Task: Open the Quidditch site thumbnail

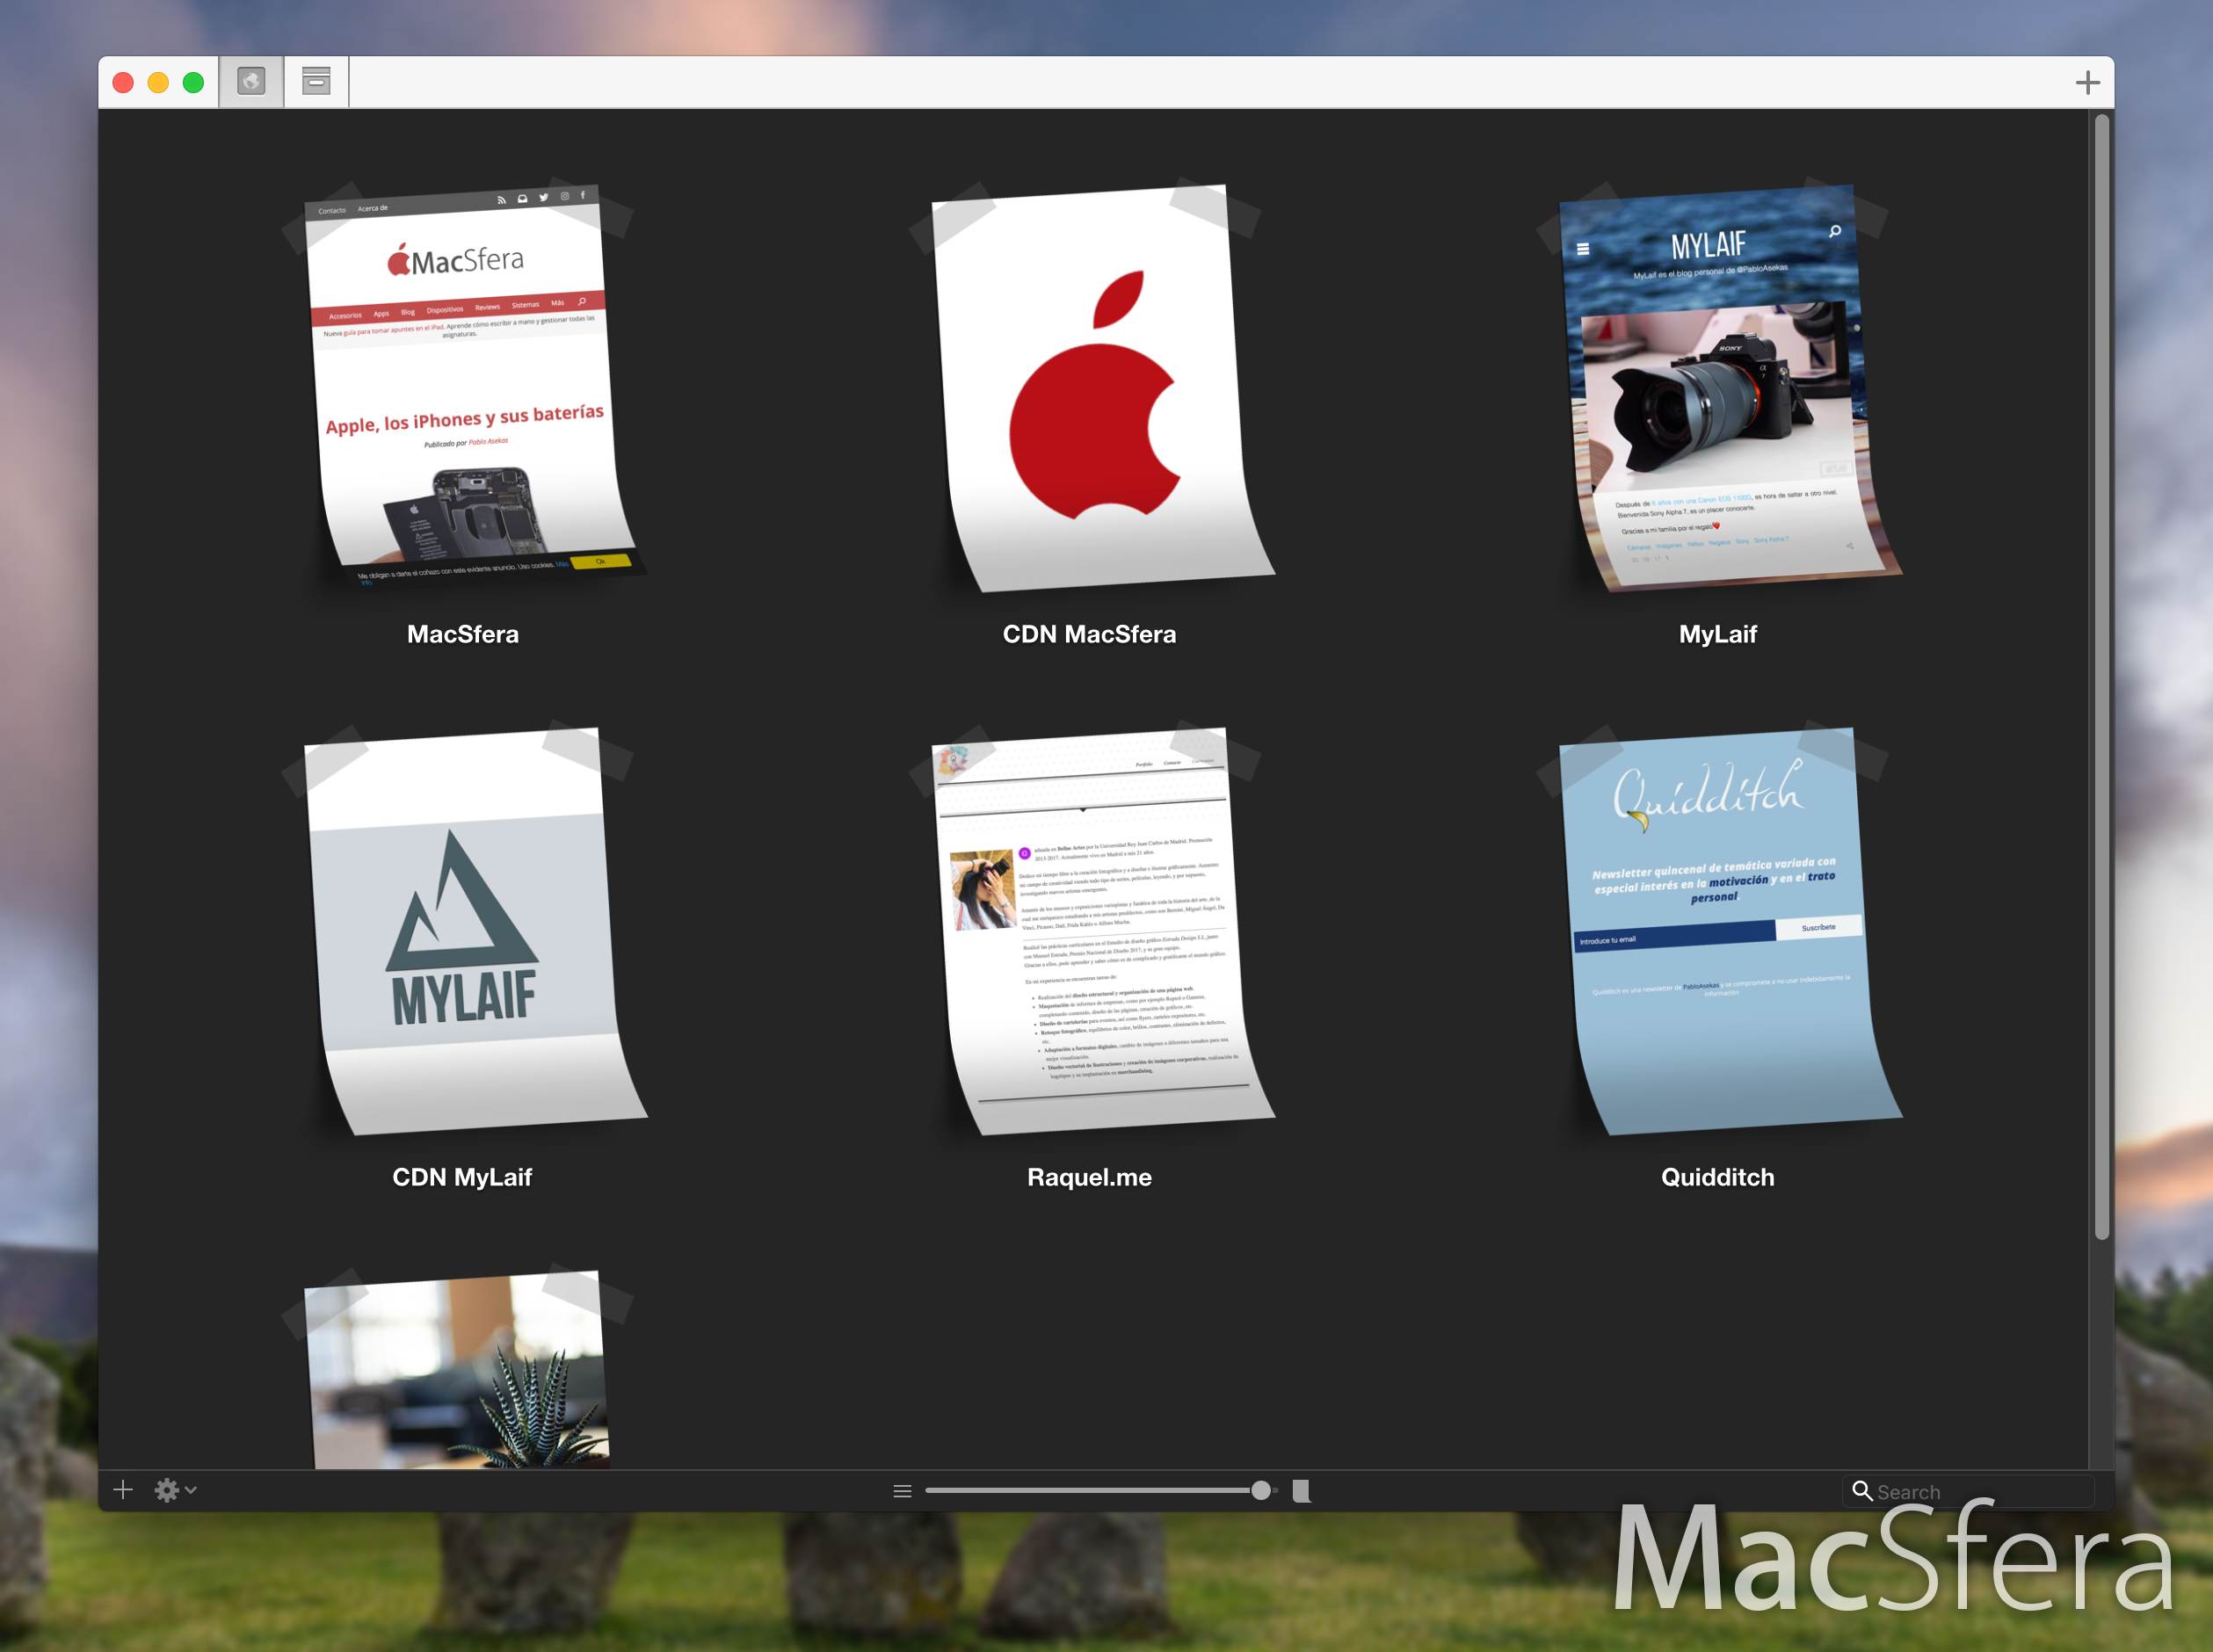Action: [x=1718, y=930]
